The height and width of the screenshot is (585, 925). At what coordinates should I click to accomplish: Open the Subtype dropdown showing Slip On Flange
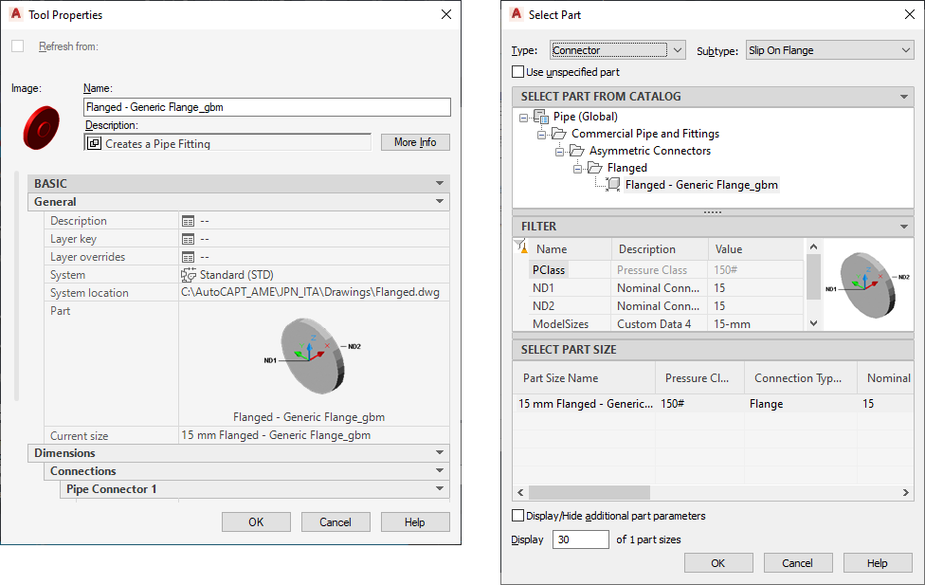point(829,50)
